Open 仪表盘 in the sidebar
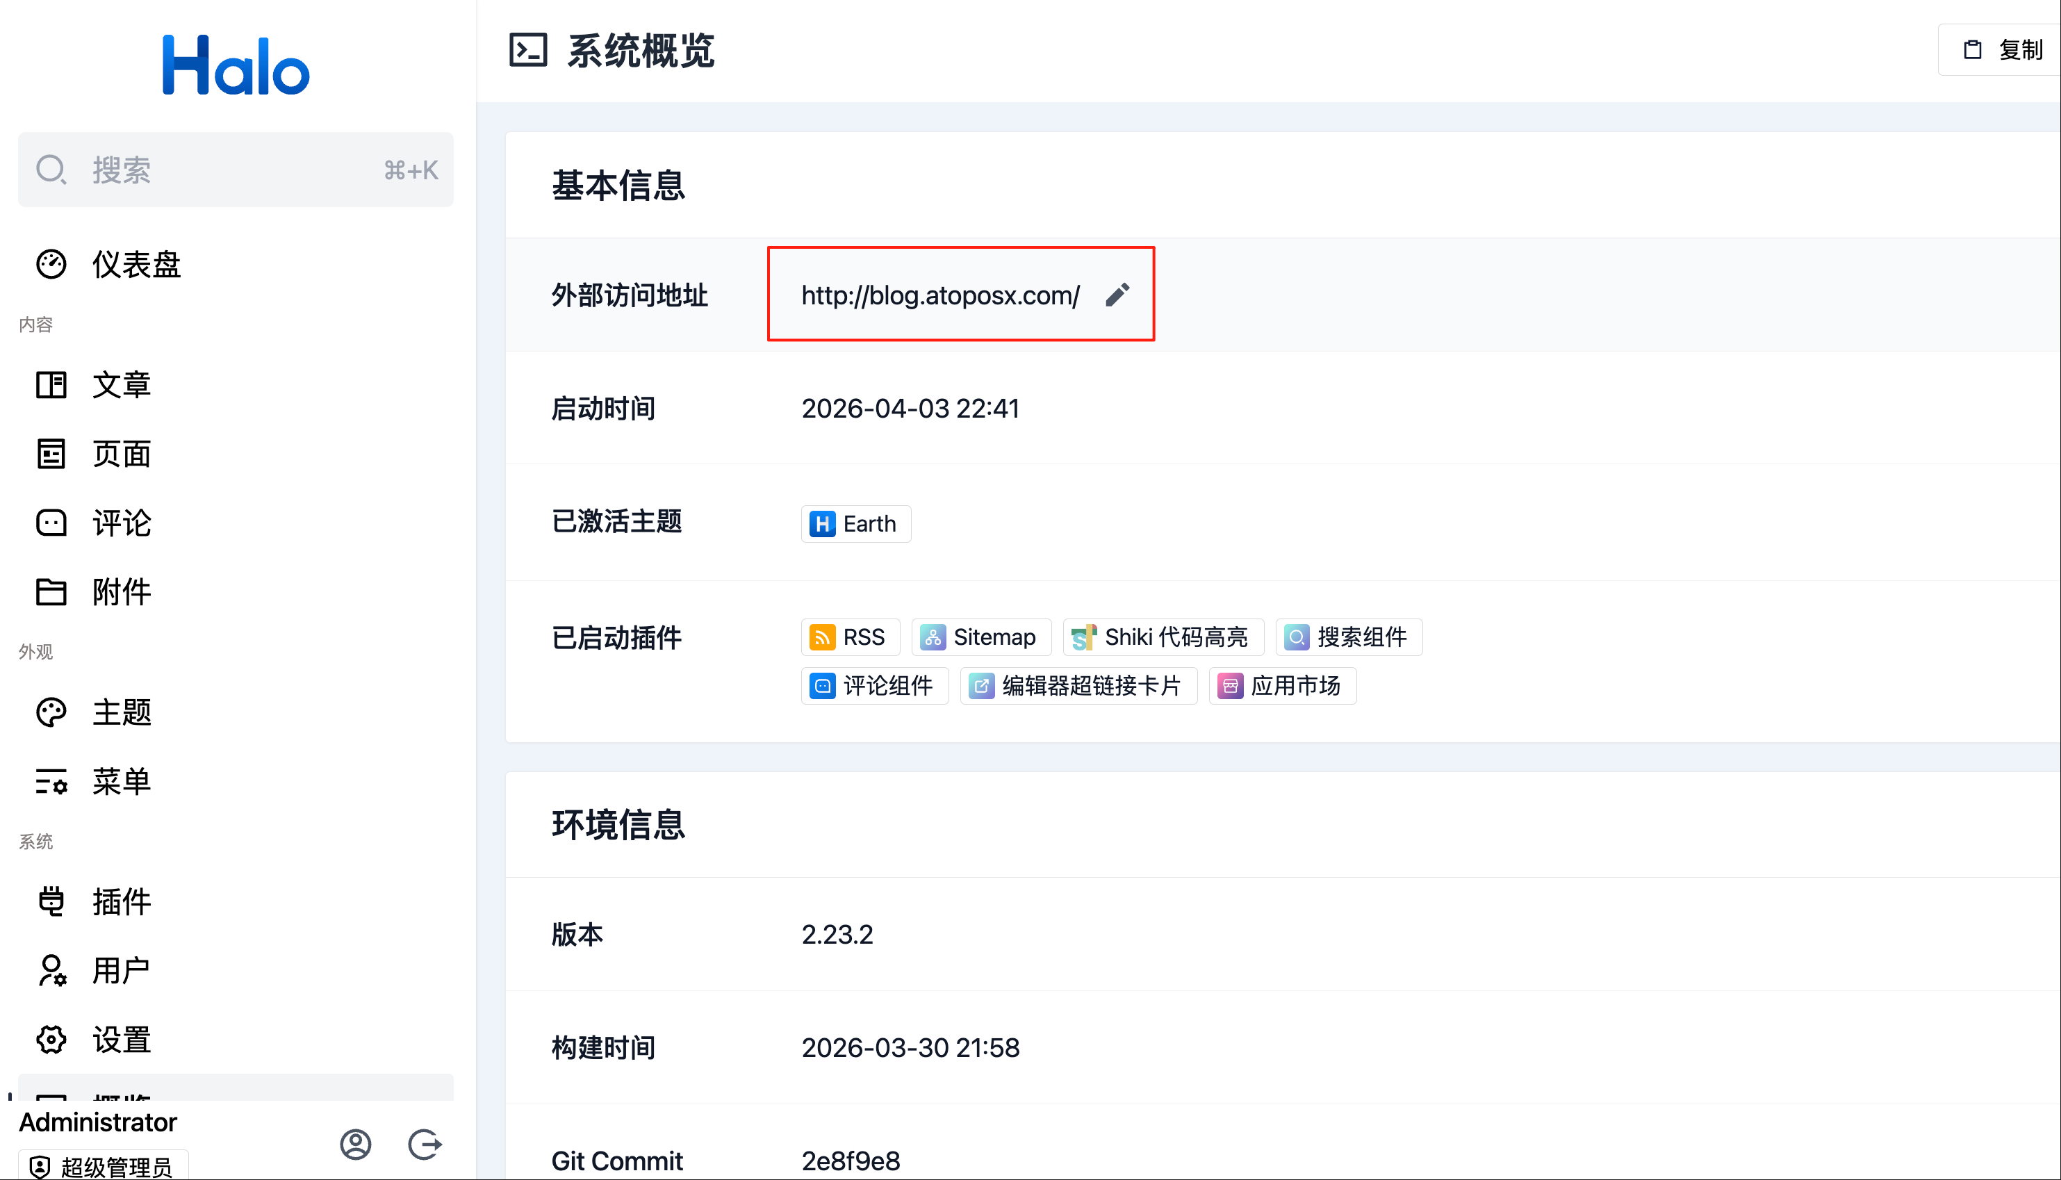The height and width of the screenshot is (1180, 2061). (x=136, y=264)
